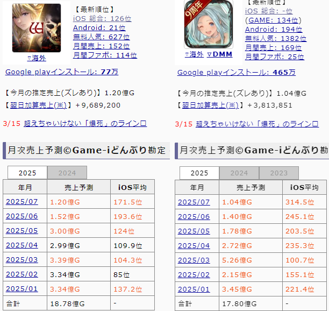
Task: Open 2025/02 link in row with 85位
Action: coord(22,274)
